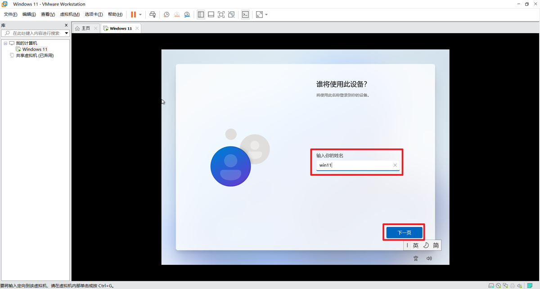Click the orange Pause VM toolbar button
This screenshot has height=289, width=540.
(133, 14)
